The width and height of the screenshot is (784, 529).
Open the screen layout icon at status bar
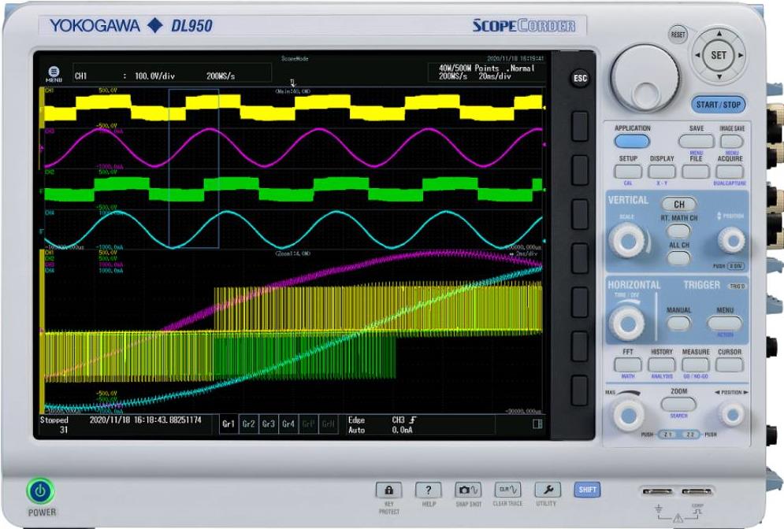[537, 424]
